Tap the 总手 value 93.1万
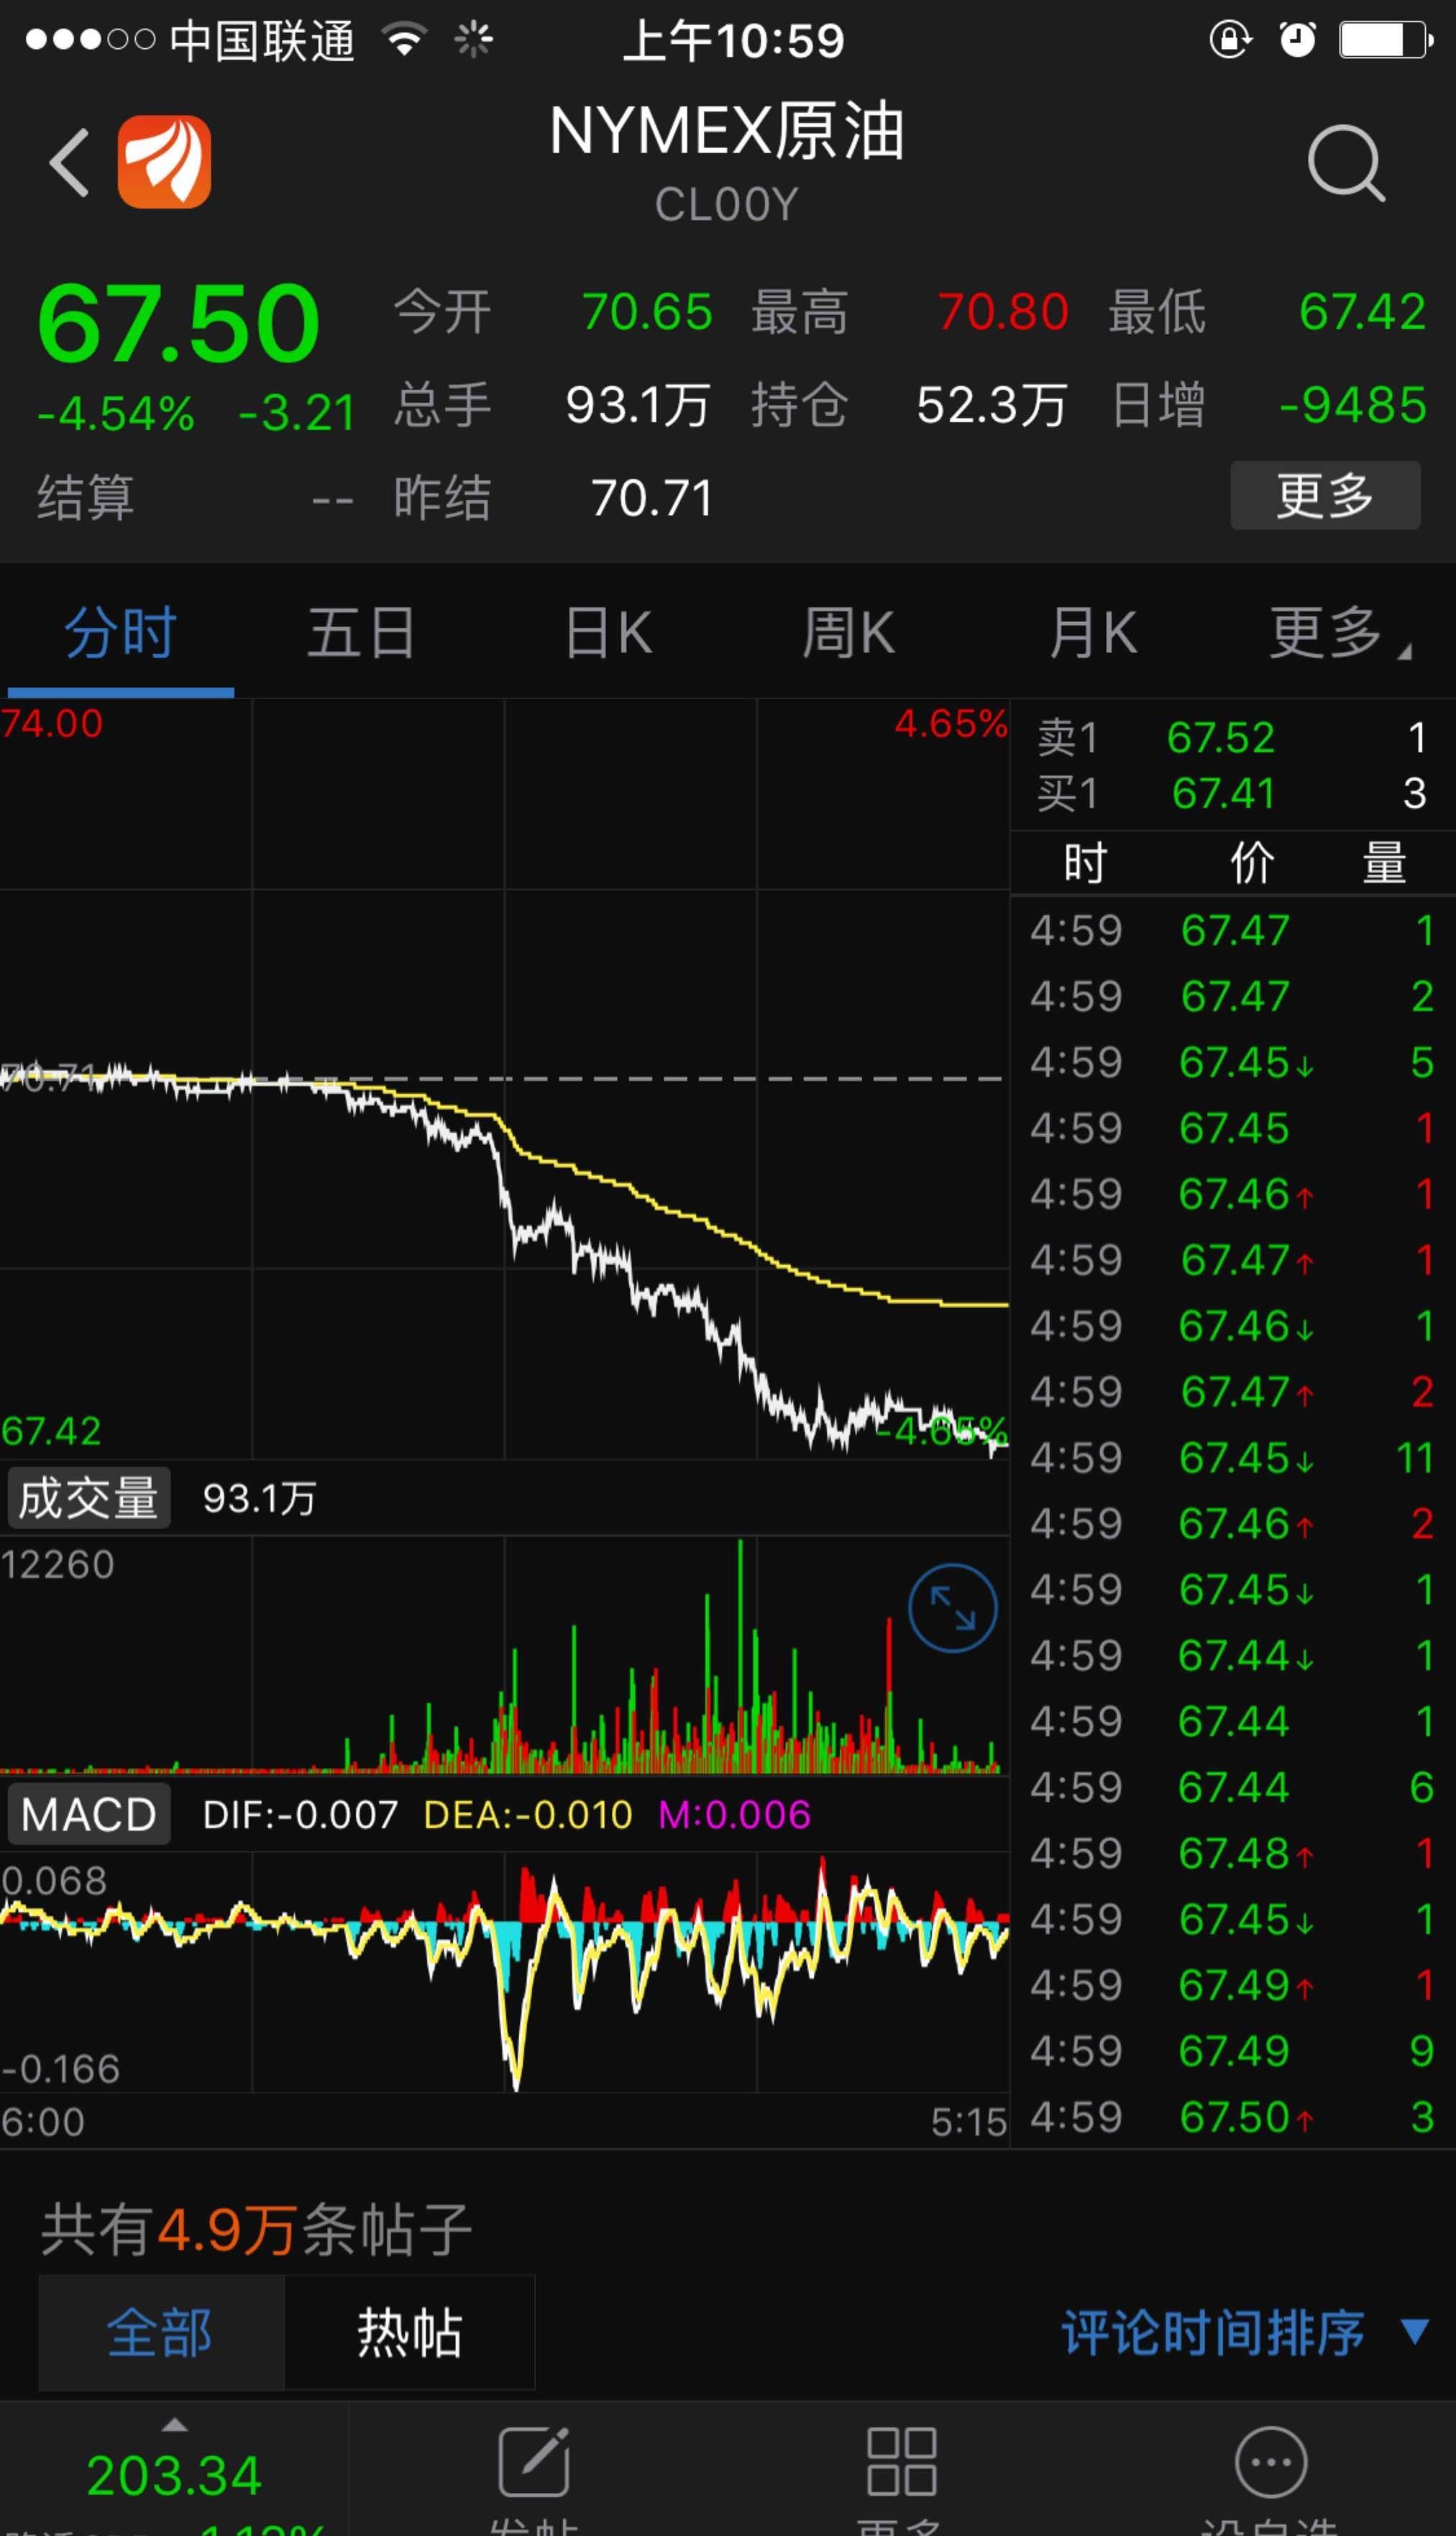Image resolution: width=1456 pixels, height=2536 pixels. (638, 405)
